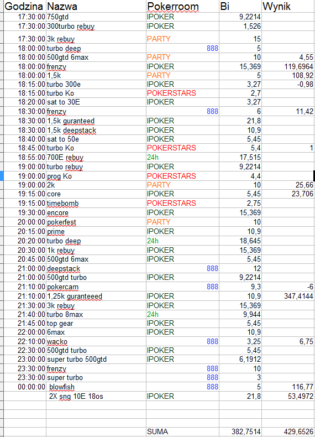Select the cell containing 750gtd

[x=96, y=17]
